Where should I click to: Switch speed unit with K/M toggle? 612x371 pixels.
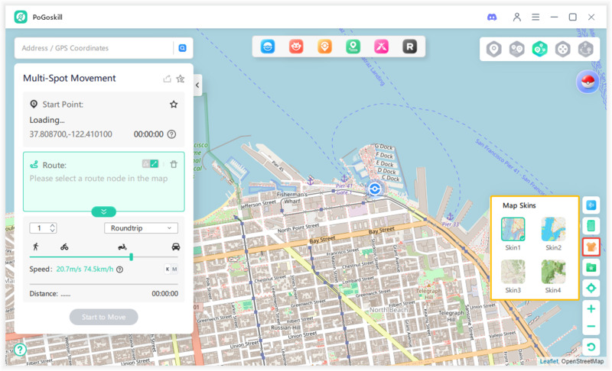point(171,269)
